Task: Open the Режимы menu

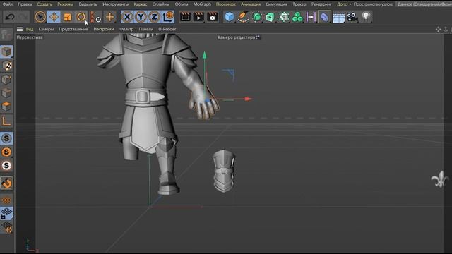Action: tap(65, 4)
